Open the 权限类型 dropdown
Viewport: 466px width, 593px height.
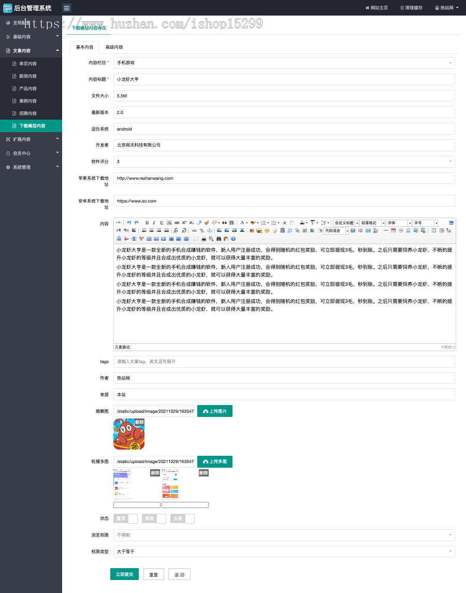tap(284, 552)
